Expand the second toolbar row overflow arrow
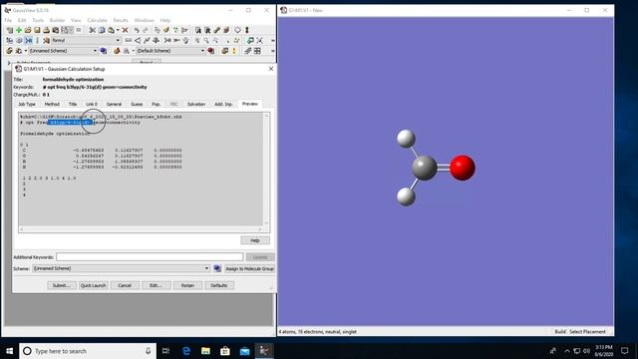The image size is (638, 359). pyautogui.click(x=272, y=40)
